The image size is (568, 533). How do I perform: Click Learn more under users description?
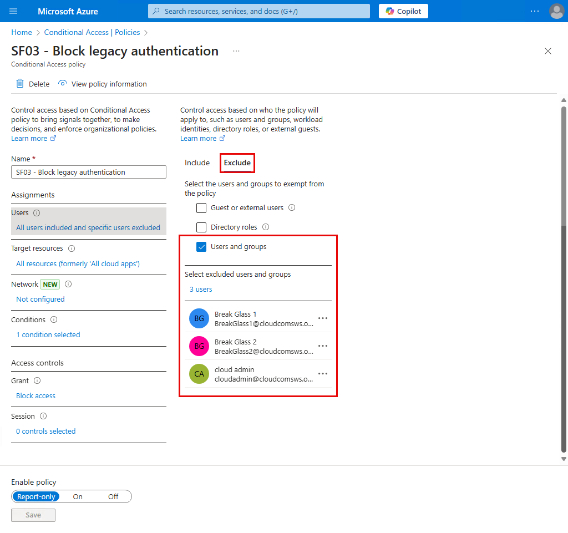202,138
